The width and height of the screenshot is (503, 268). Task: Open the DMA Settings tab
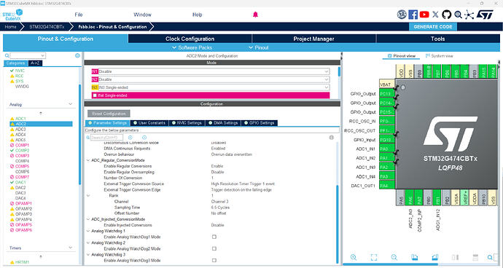click(x=223, y=123)
